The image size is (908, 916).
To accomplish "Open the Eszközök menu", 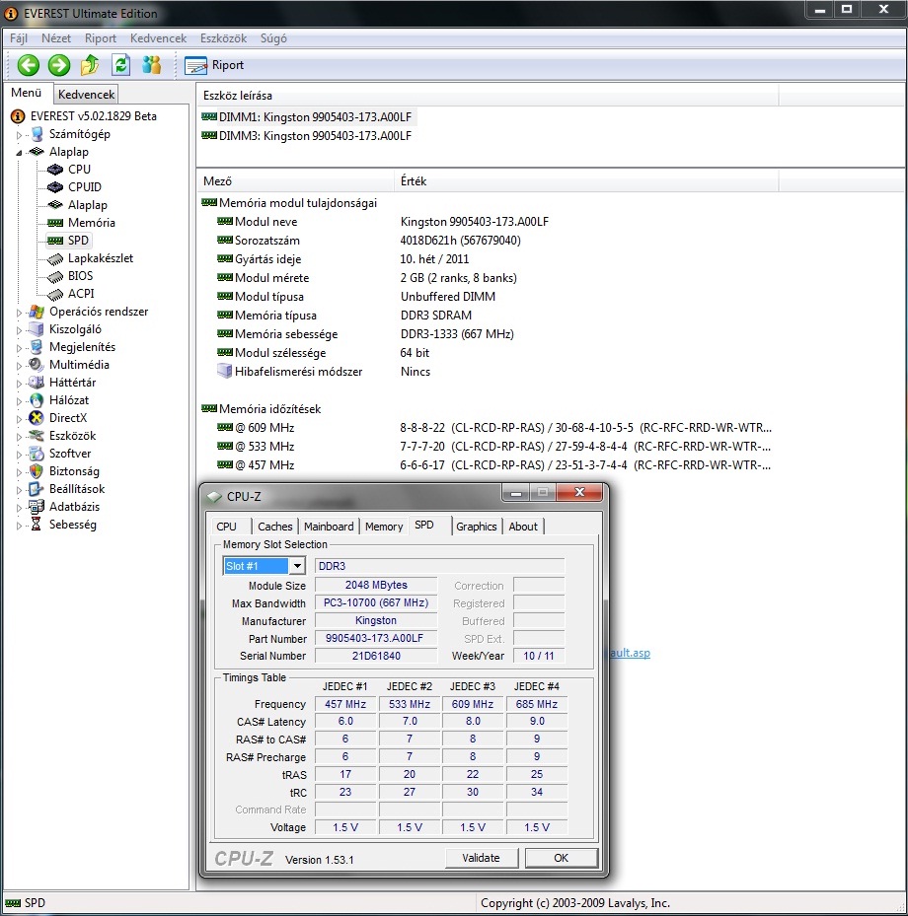I will point(223,38).
